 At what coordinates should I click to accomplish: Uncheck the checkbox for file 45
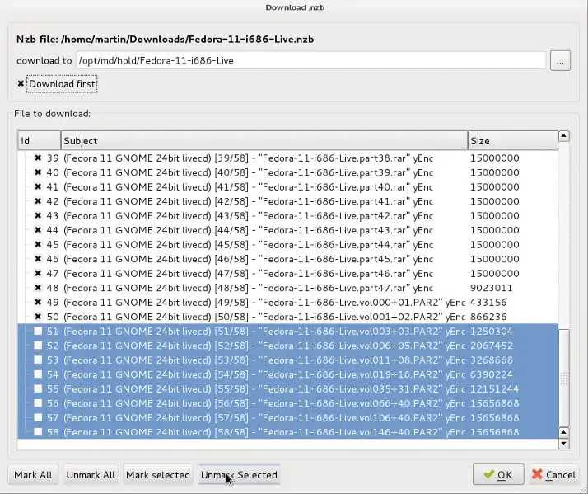point(38,245)
